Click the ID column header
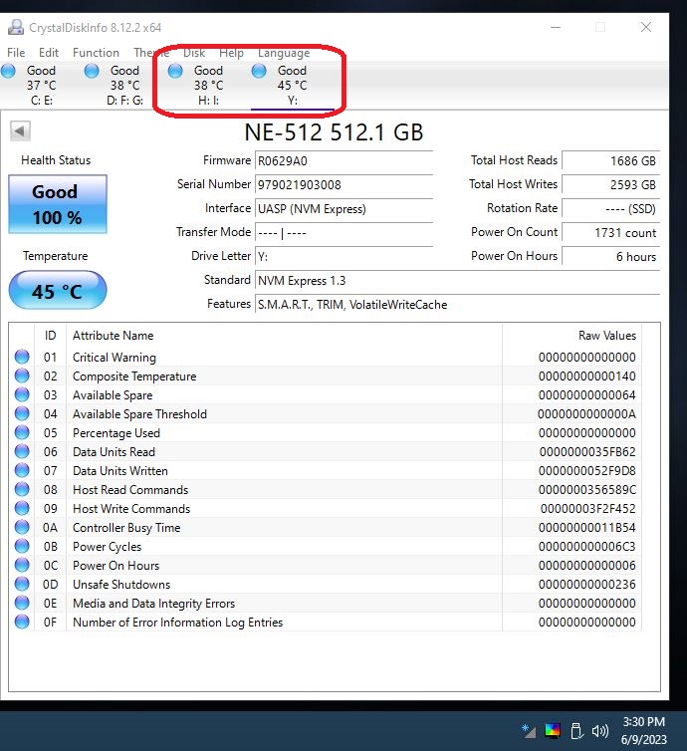Image resolution: width=687 pixels, height=751 pixels. pyautogui.click(x=50, y=336)
